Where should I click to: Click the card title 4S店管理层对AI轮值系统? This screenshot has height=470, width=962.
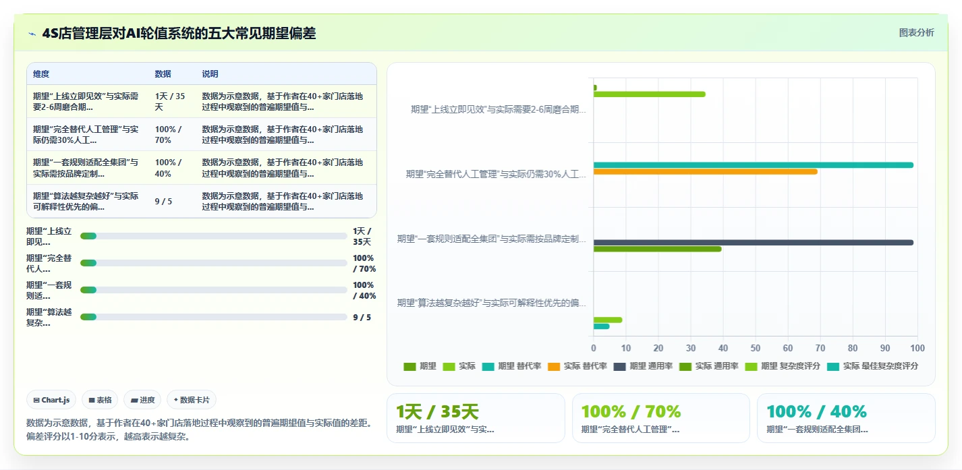pyautogui.click(x=179, y=33)
